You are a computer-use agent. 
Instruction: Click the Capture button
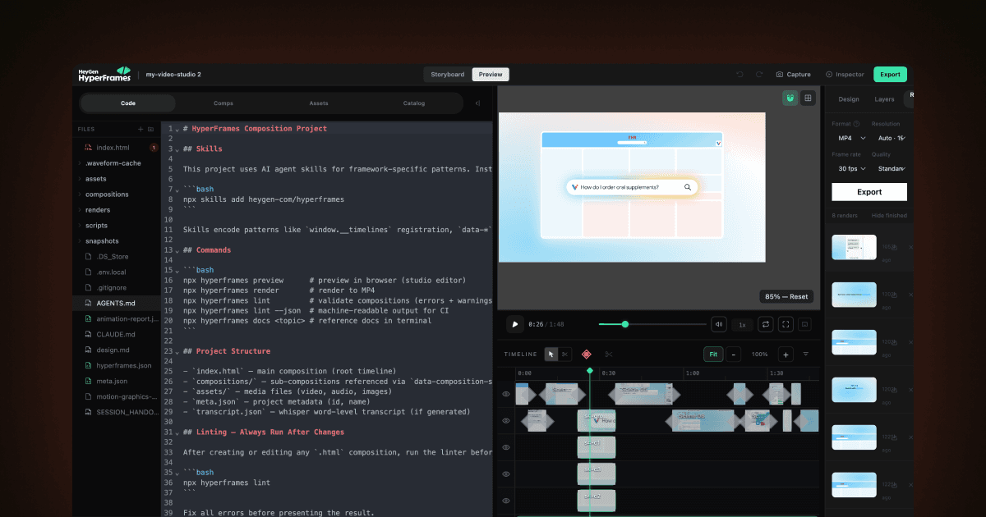click(794, 75)
